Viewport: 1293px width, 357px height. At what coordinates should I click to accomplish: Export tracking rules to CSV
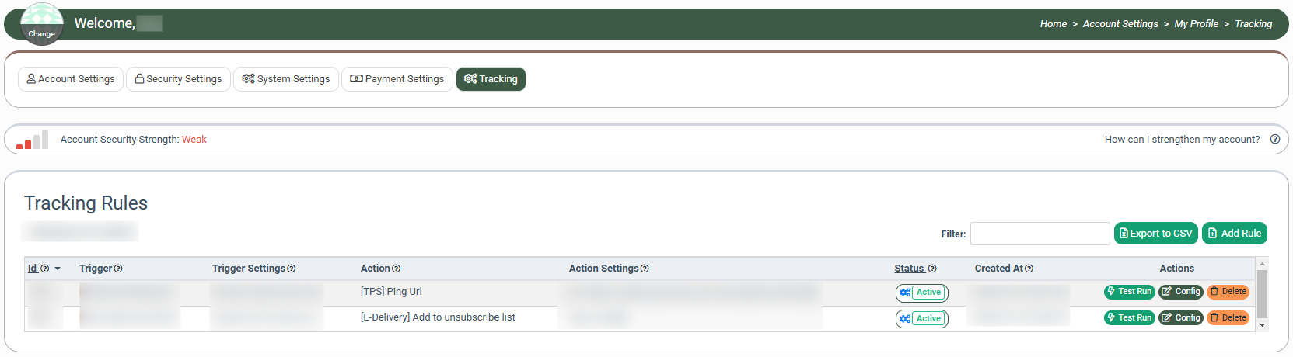[x=1155, y=234]
